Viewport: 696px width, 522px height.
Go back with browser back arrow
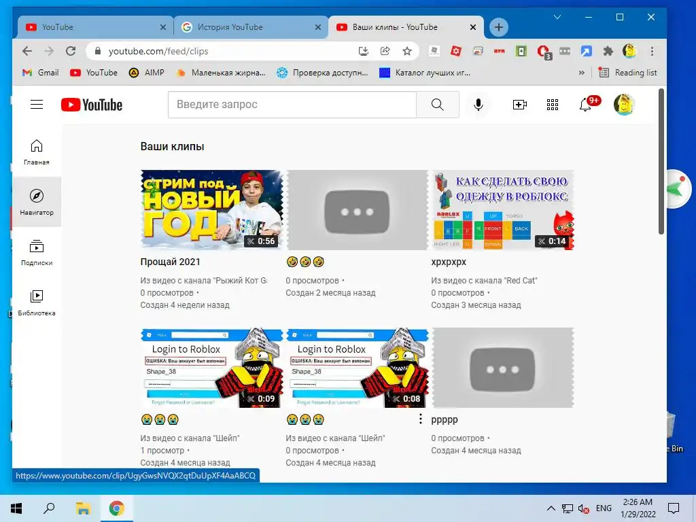27,51
